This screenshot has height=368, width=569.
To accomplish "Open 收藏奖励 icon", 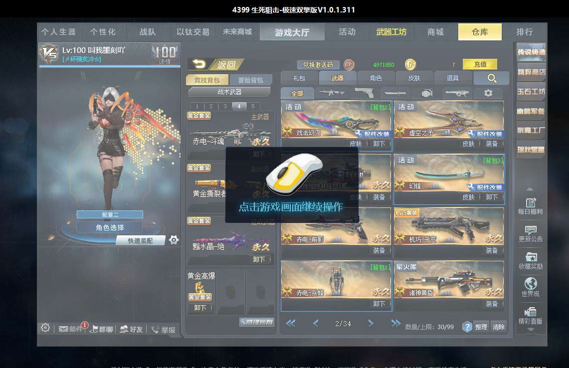I will [x=531, y=261].
